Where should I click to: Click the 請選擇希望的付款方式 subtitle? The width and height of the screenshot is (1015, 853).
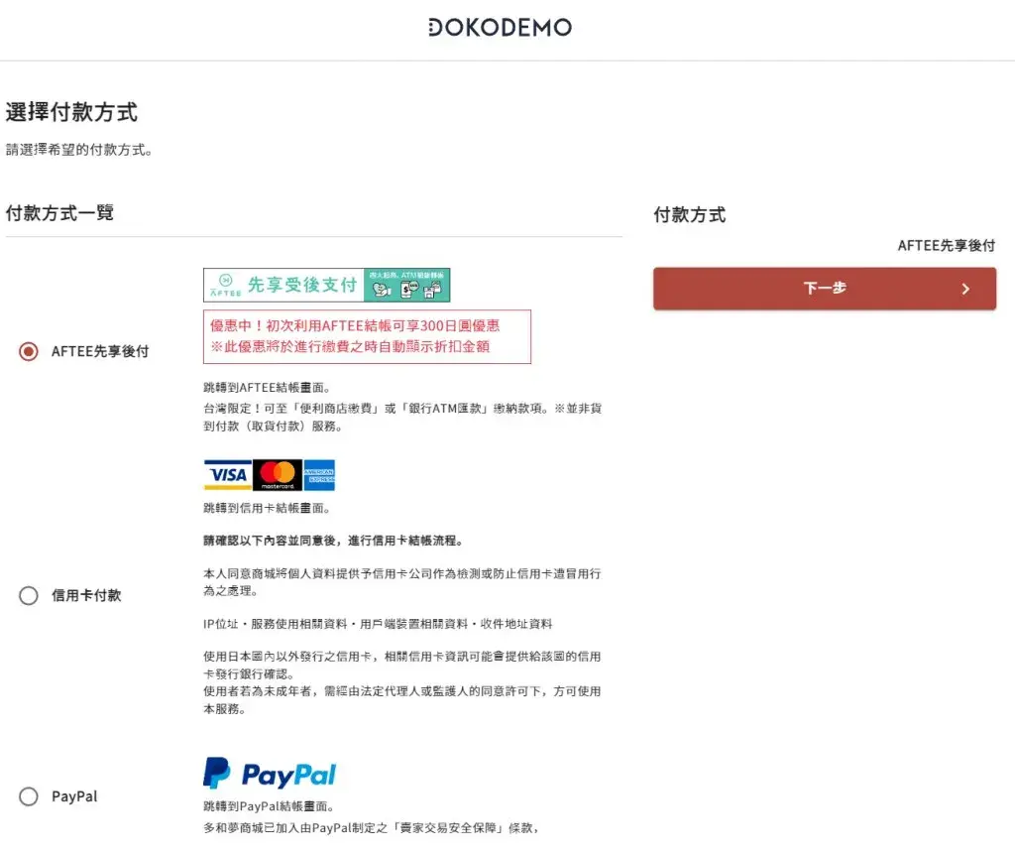pyautogui.click(x=79, y=150)
